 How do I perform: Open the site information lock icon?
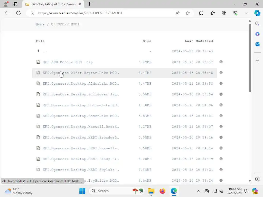(32, 13)
